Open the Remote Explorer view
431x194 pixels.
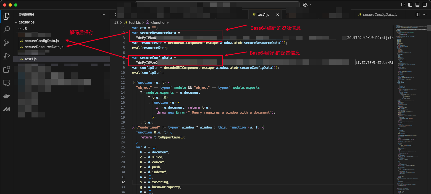[x=7, y=83]
